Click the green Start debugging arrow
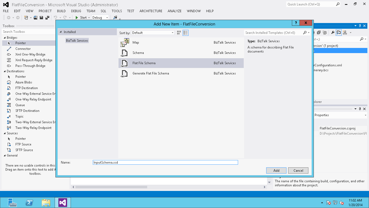369x208 pixels. click(77, 18)
